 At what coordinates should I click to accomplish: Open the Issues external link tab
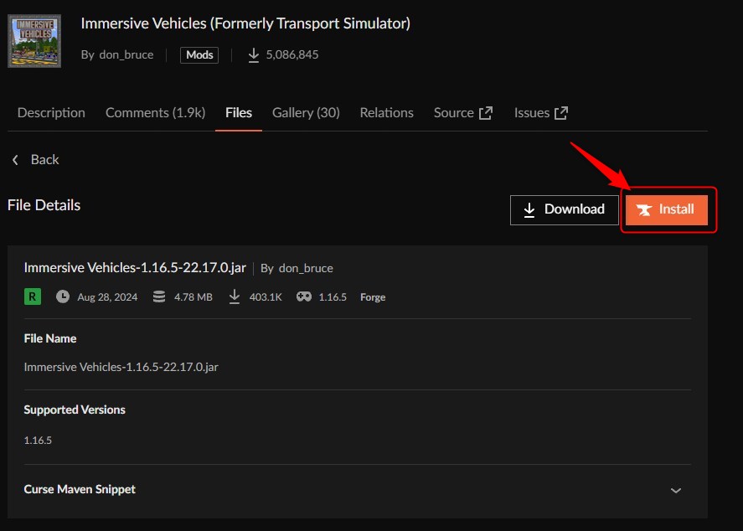540,113
